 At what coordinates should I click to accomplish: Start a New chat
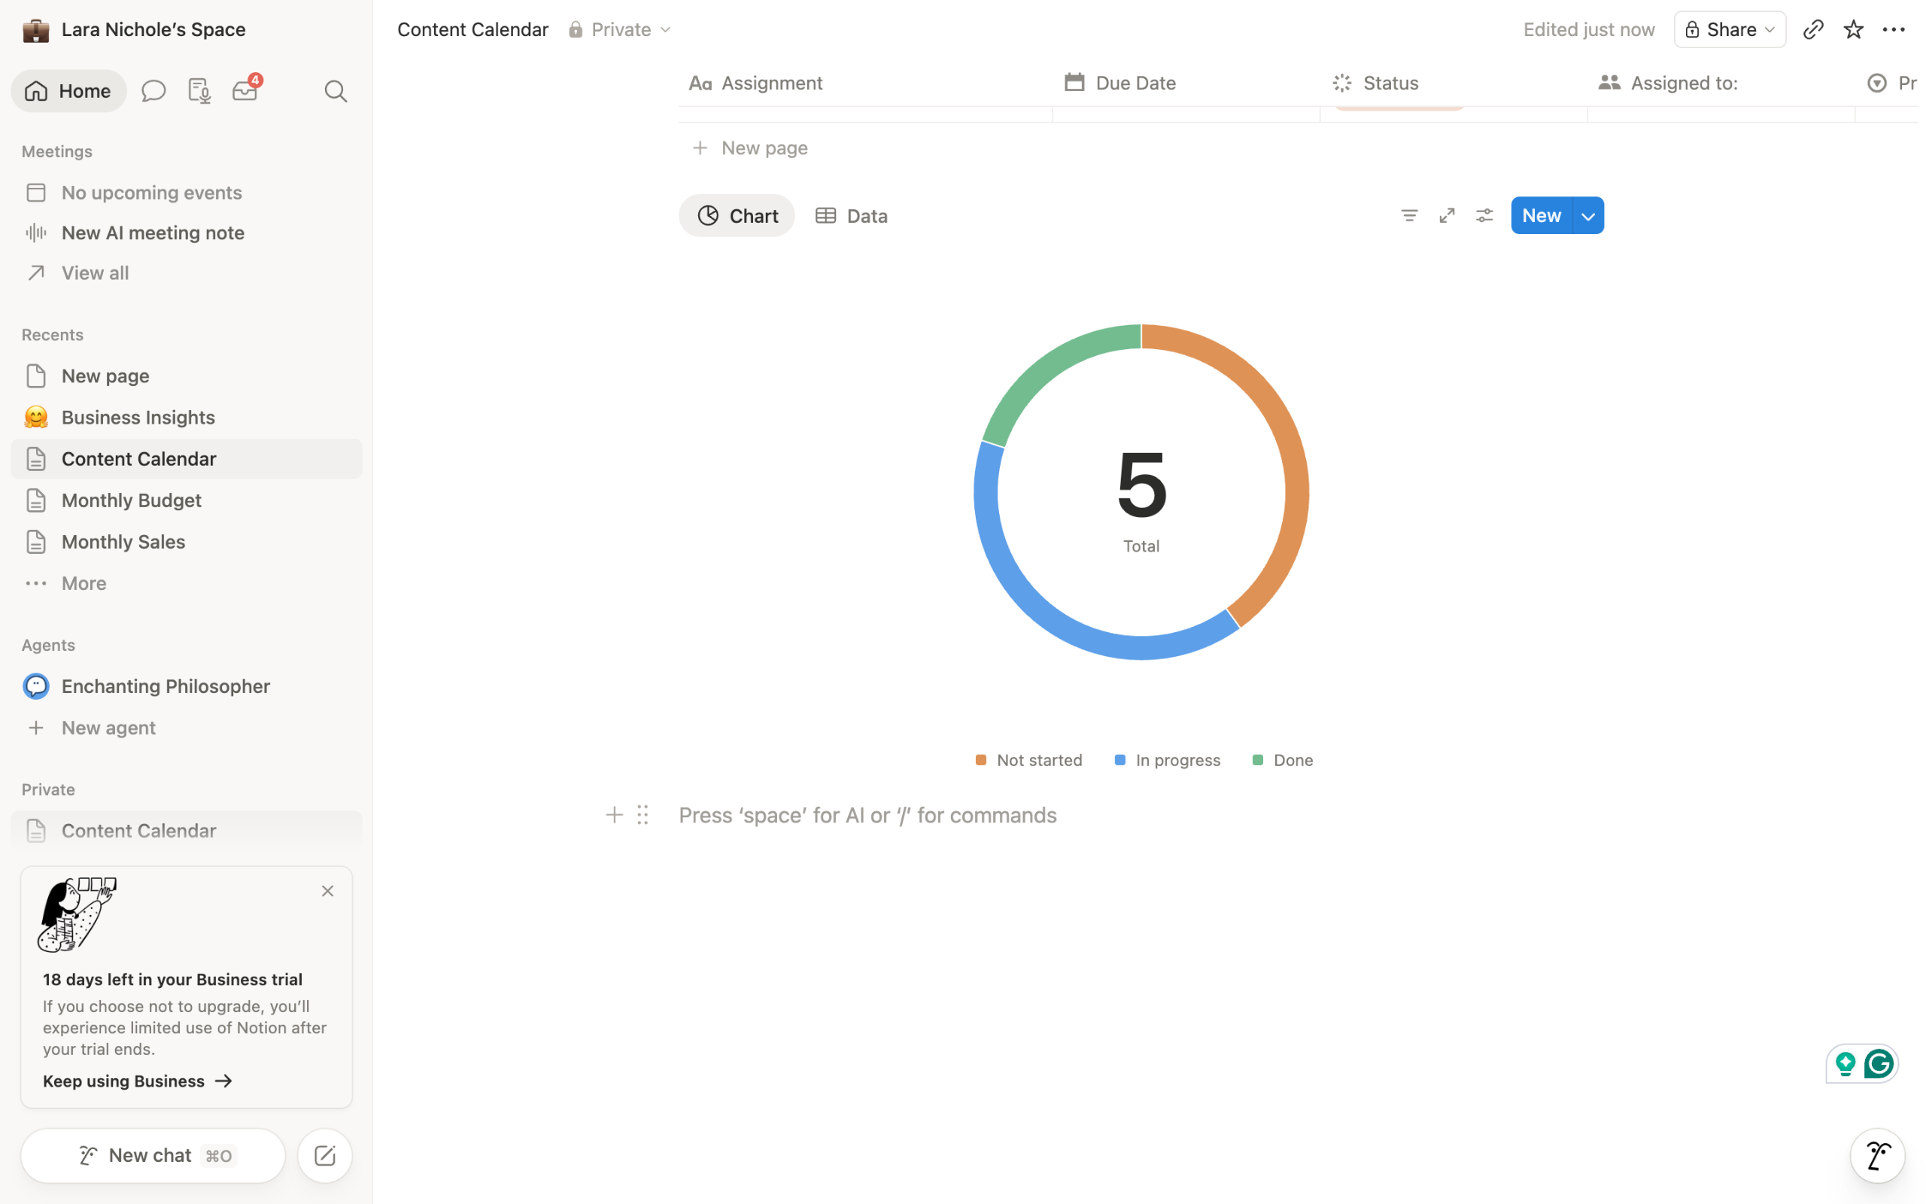coord(153,1155)
